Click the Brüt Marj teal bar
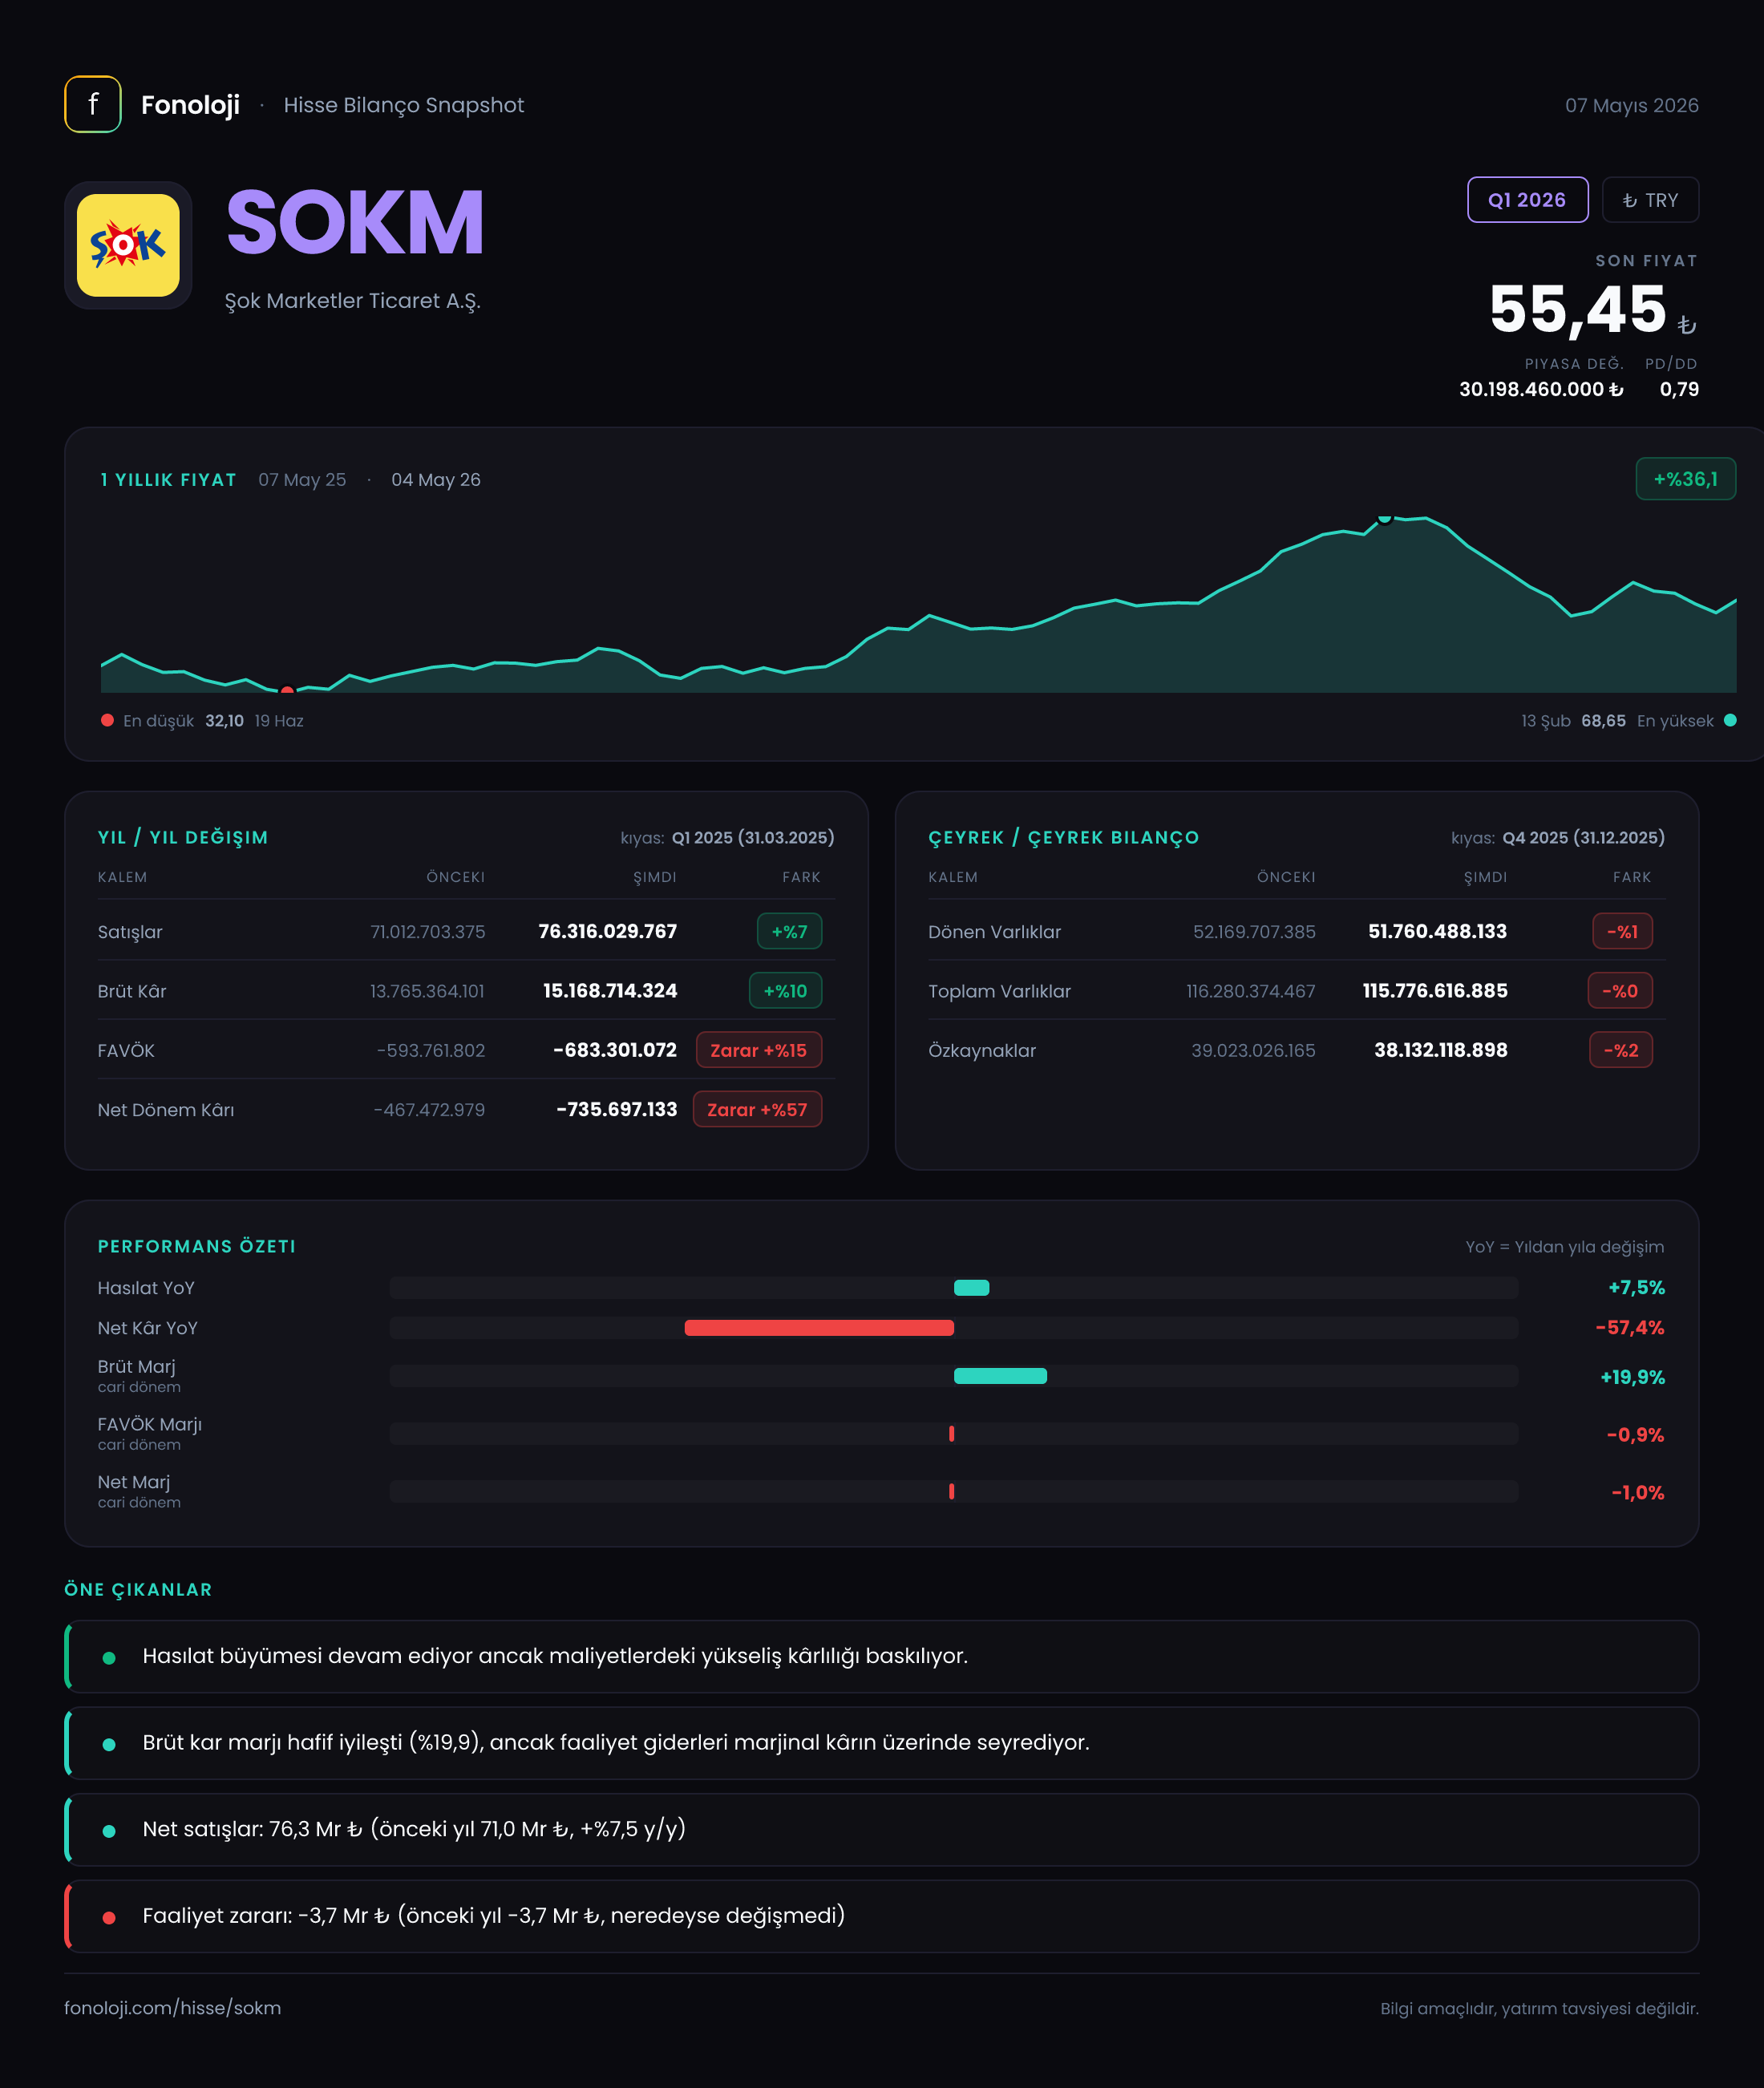 [1000, 1376]
